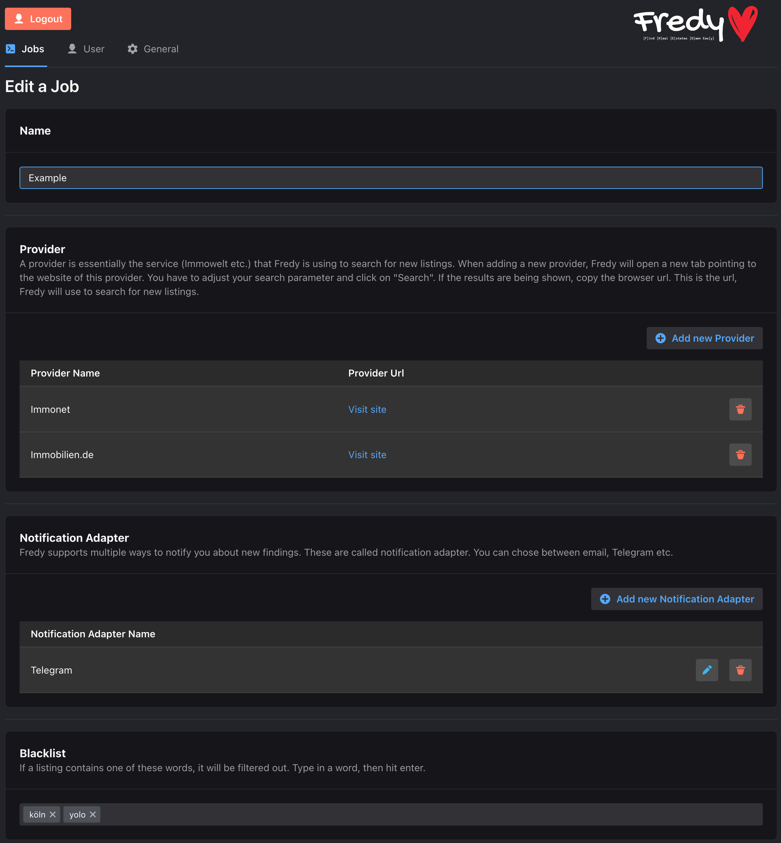Click the Edit a Job heading
This screenshot has height=843, width=781.
coord(42,86)
